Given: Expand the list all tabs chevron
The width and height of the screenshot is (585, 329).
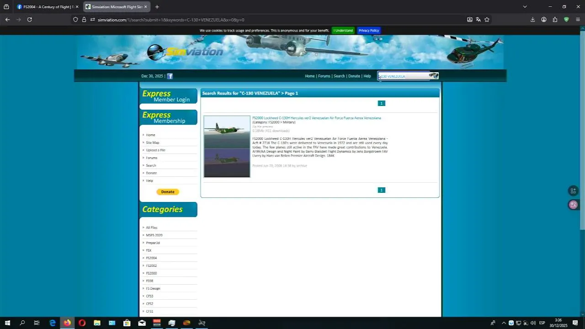Looking at the screenshot, I should click(x=525, y=7).
